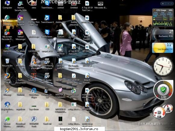This screenshot has height=131, width=175.
Task: Open the napoleon folder
Action: tap(20, 106)
